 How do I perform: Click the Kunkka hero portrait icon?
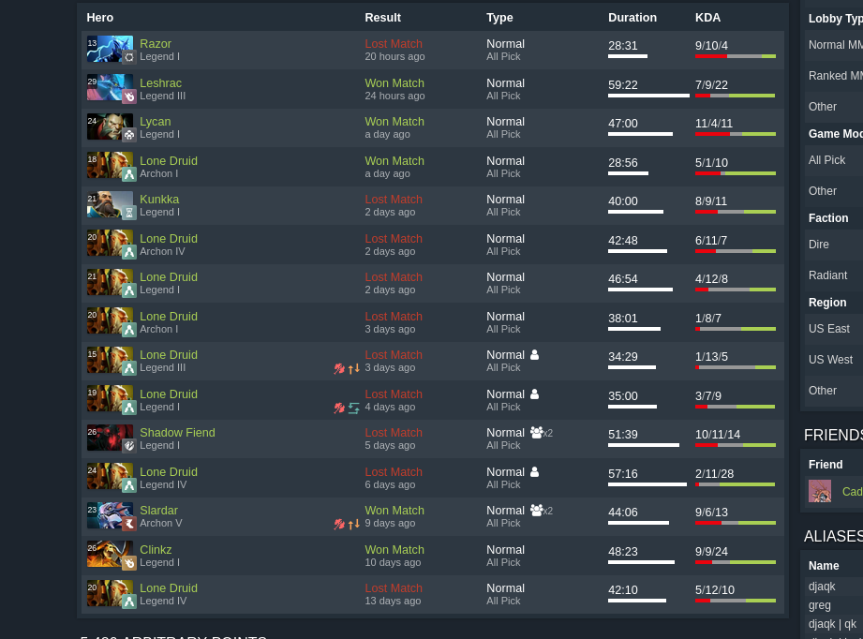[110, 205]
